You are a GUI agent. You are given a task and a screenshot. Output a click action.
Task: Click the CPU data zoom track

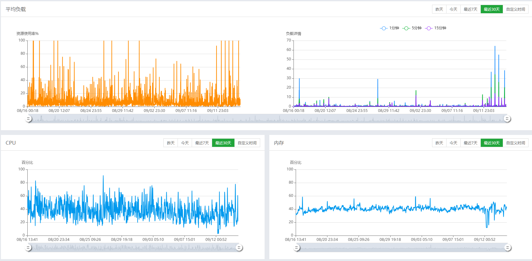(x=134, y=248)
